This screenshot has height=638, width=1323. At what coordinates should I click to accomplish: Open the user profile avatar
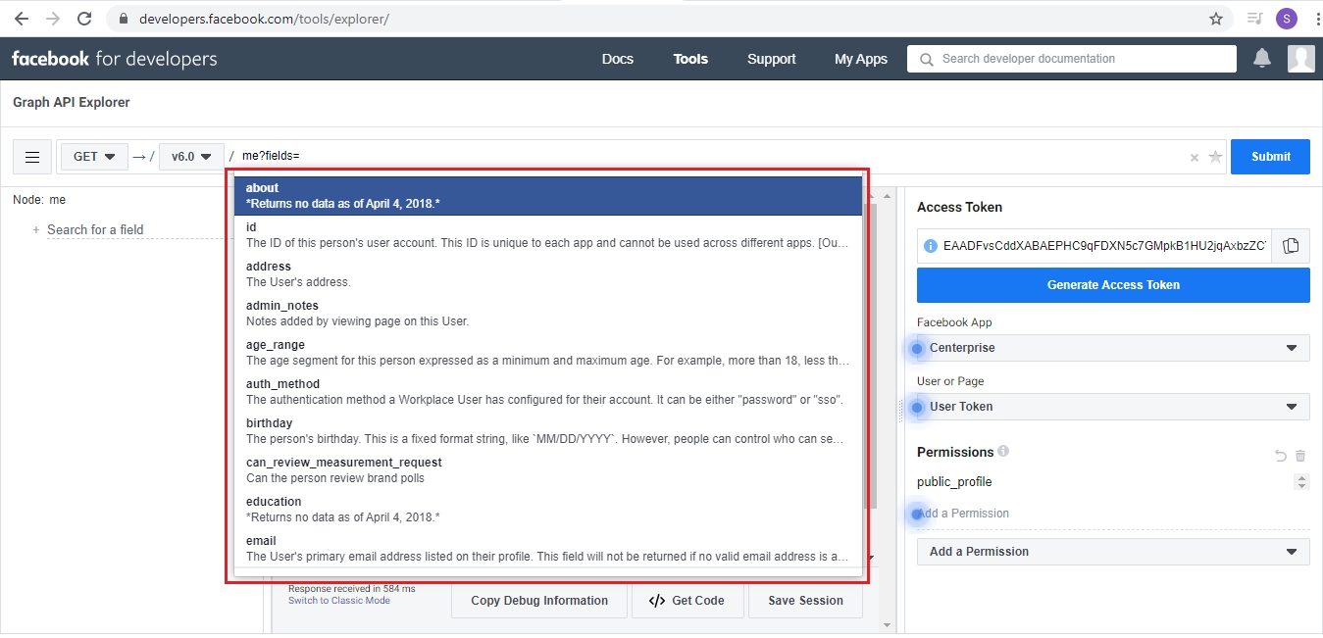pyautogui.click(x=1300, y=59)
